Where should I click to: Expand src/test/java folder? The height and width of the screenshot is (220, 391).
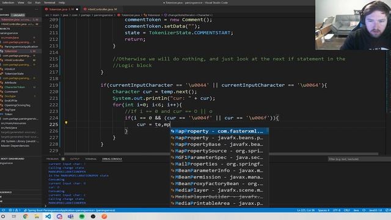pyautogui.click(x=9, y=128)
